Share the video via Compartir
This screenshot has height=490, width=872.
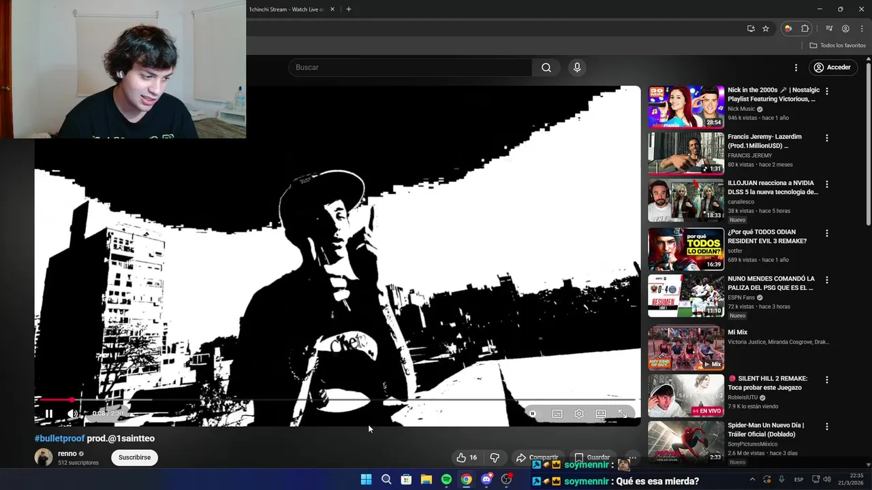[538, 457]
